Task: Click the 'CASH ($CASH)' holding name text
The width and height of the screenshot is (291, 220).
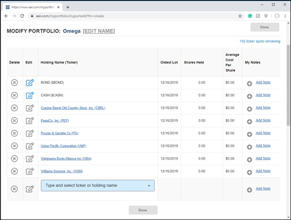Action: click(52, 95)
